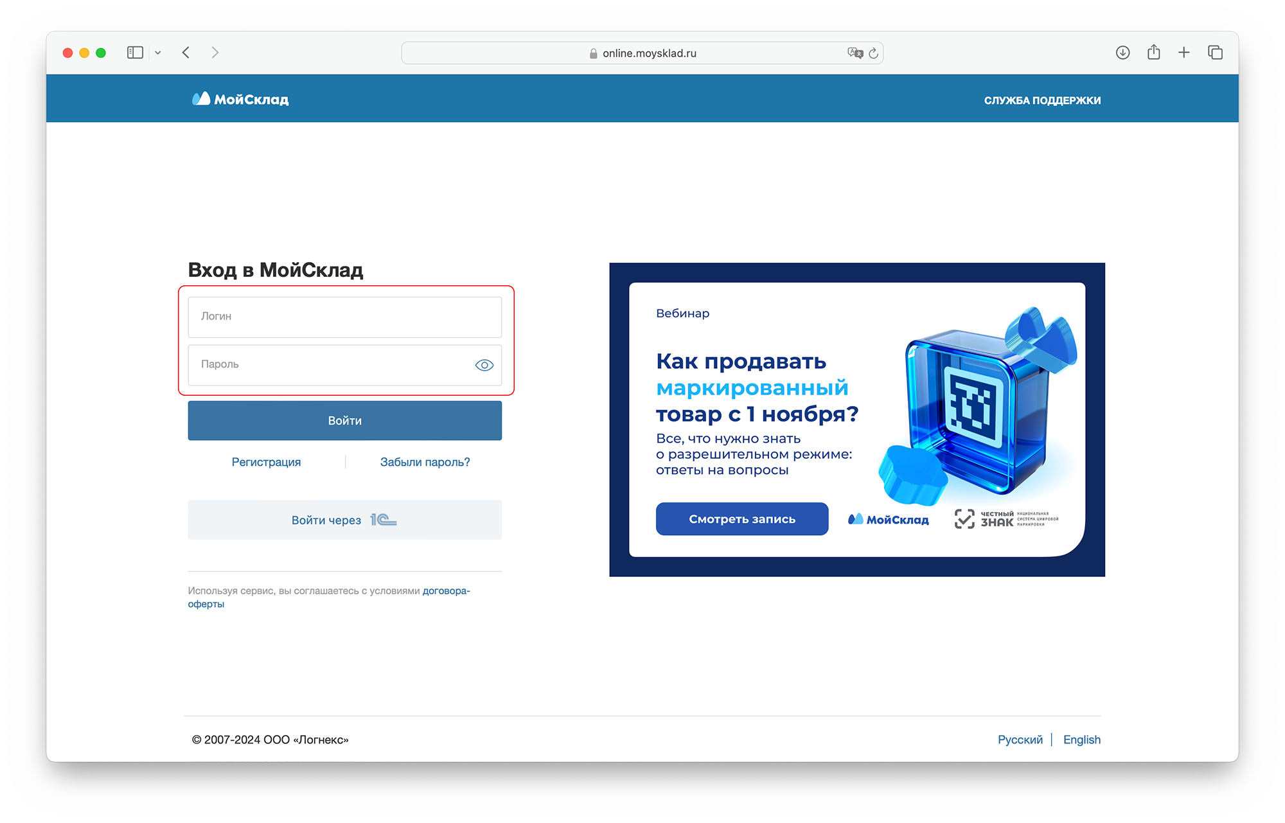
Task: Click the Логин input field
Action: (344, 317)
